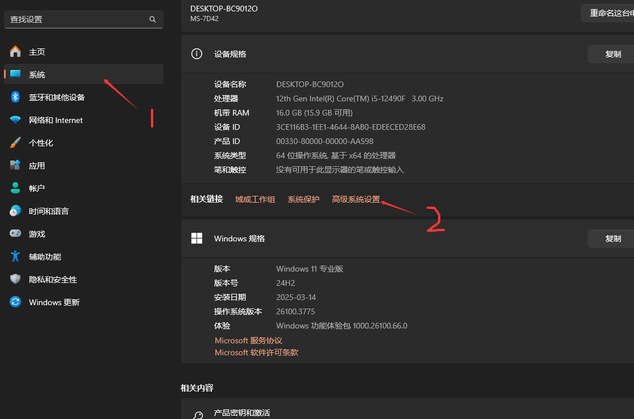The image size is (634, 419).
Task: Open 高级系统设置
Action: point(355,199)
